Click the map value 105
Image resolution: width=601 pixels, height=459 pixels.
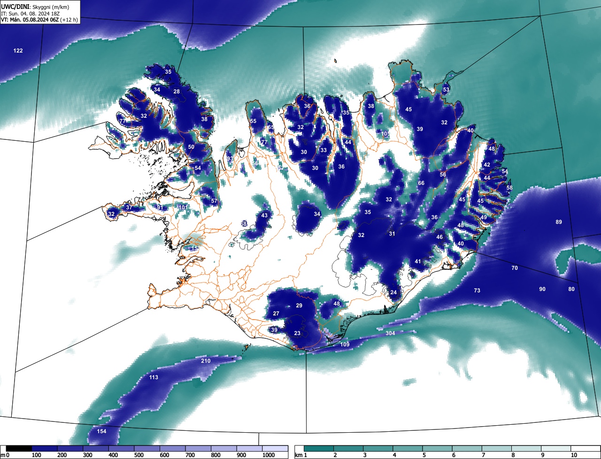tap(386, 134)
